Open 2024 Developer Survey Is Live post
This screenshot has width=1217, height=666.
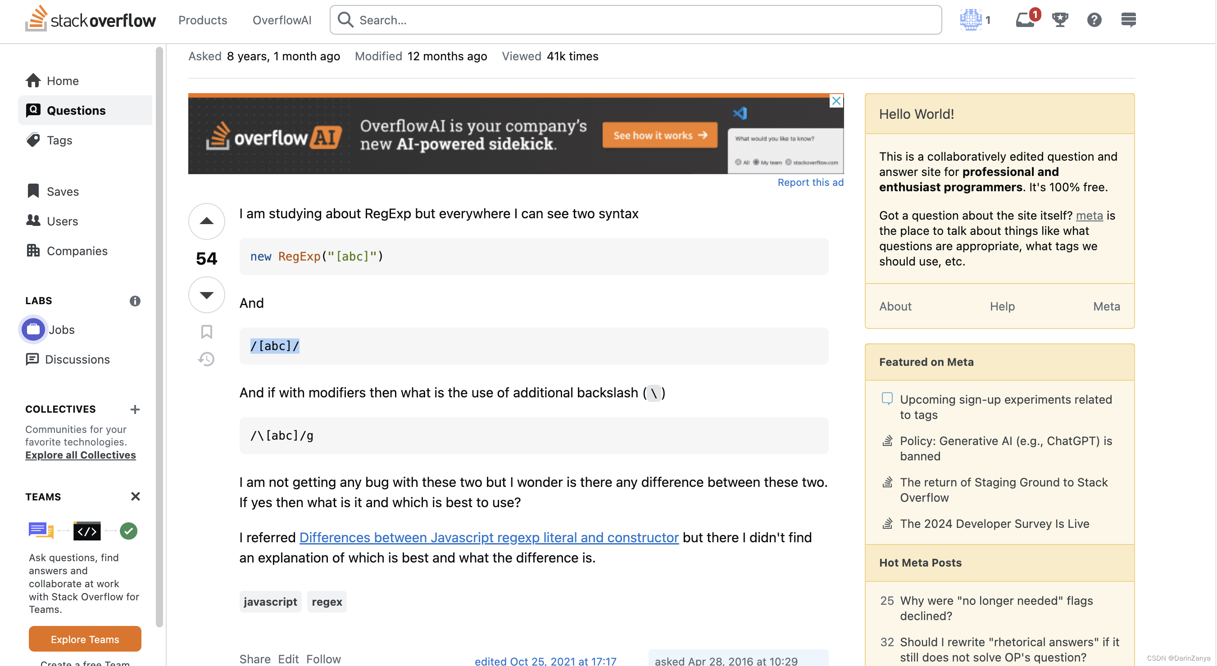click(994, 523)
